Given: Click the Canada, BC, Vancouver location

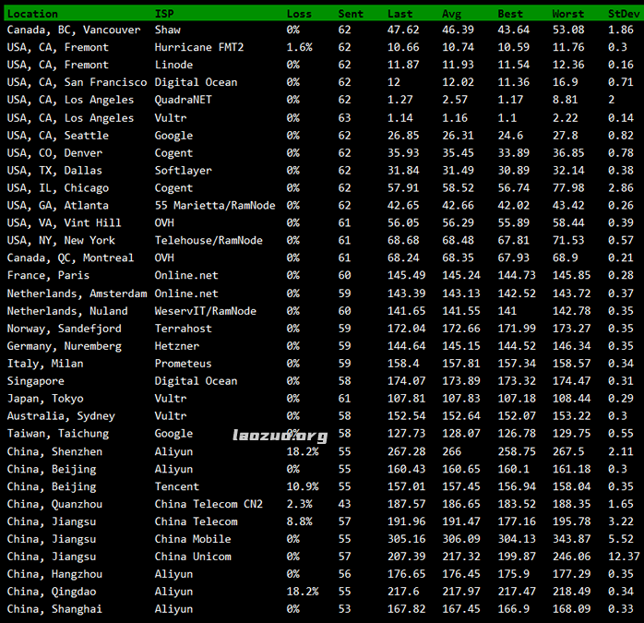Looking at the screenshot, I should [74, 30].
